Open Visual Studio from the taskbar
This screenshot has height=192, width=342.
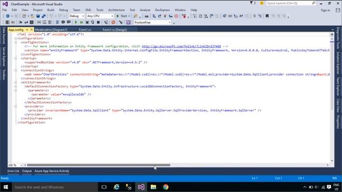[x=141, y=187]
